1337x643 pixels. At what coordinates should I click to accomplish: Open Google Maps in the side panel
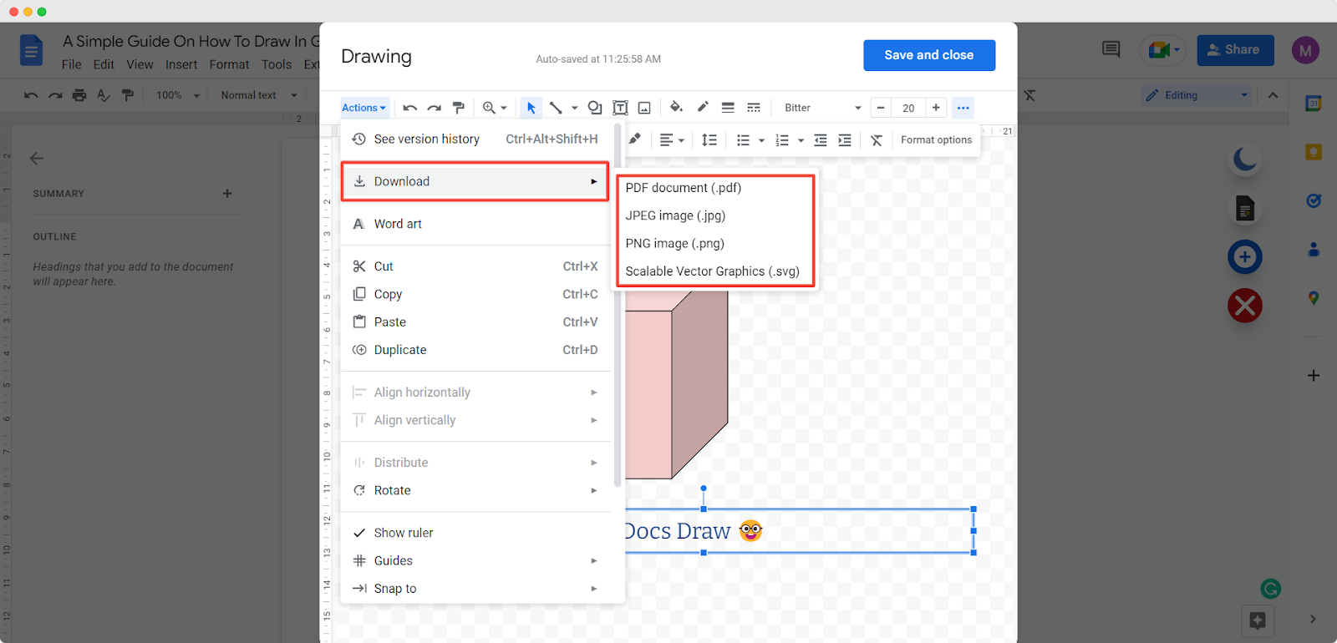(x=1314, y=298)
